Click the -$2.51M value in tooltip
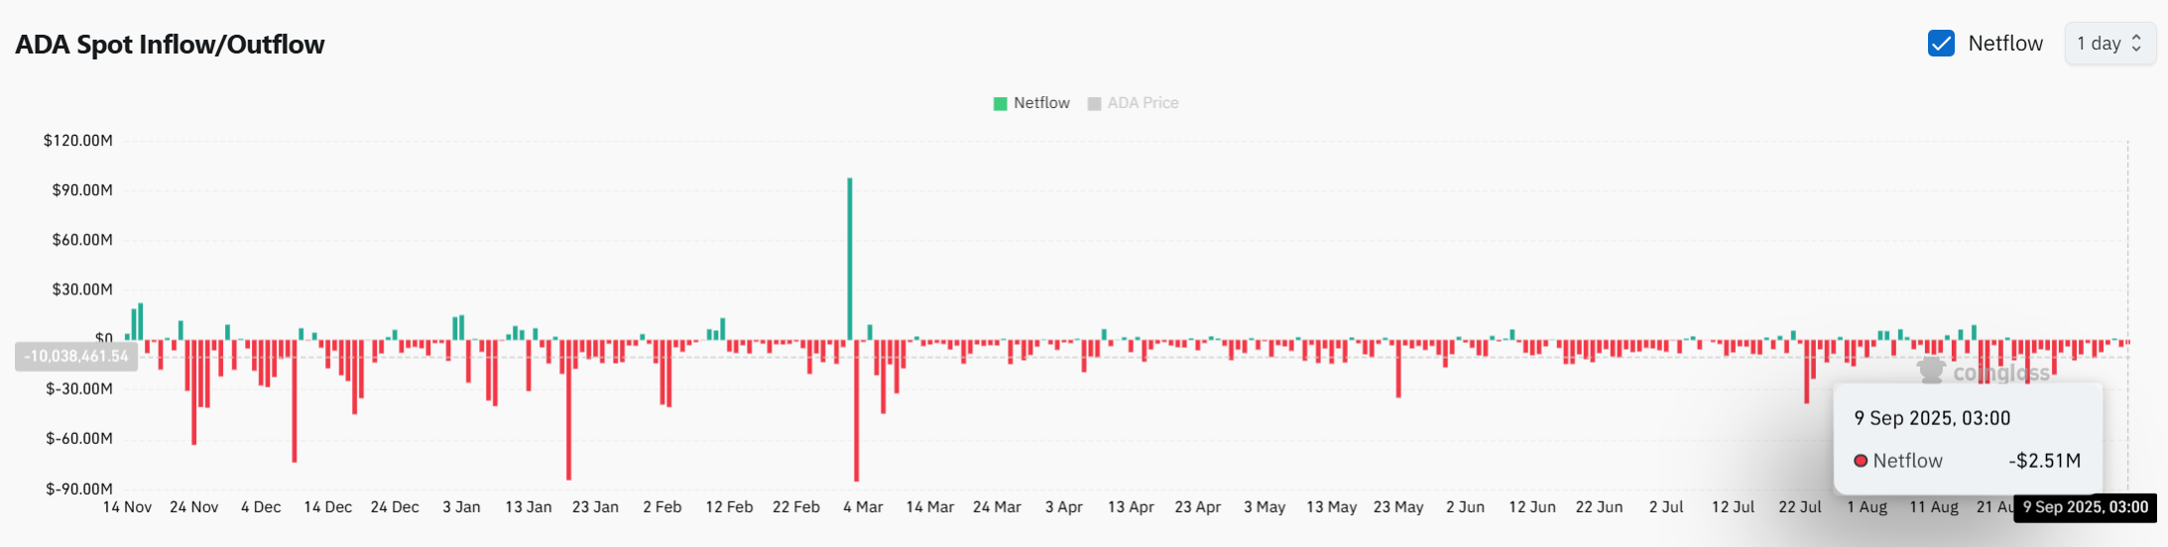The image size is (2168, 547). tap(2044, 461)
